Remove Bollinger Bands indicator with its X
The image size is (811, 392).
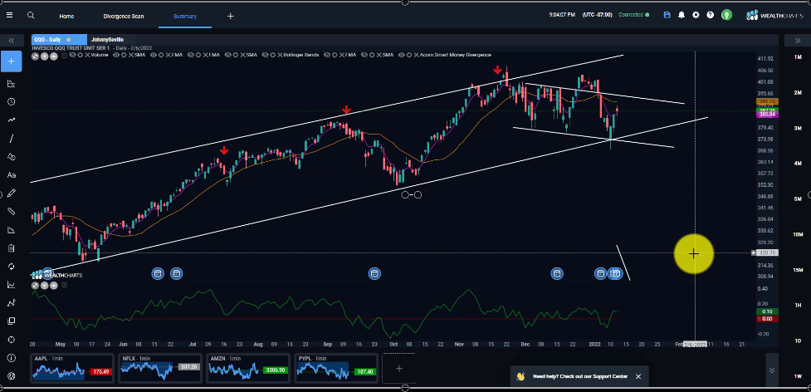click(x=281, y=55)
